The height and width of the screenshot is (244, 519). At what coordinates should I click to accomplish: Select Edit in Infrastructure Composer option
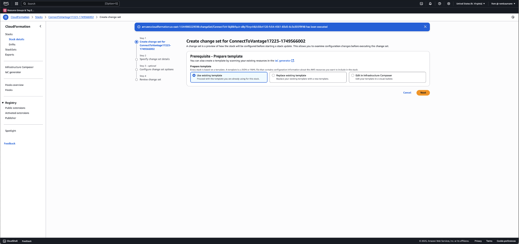click(x=387, y=77)
